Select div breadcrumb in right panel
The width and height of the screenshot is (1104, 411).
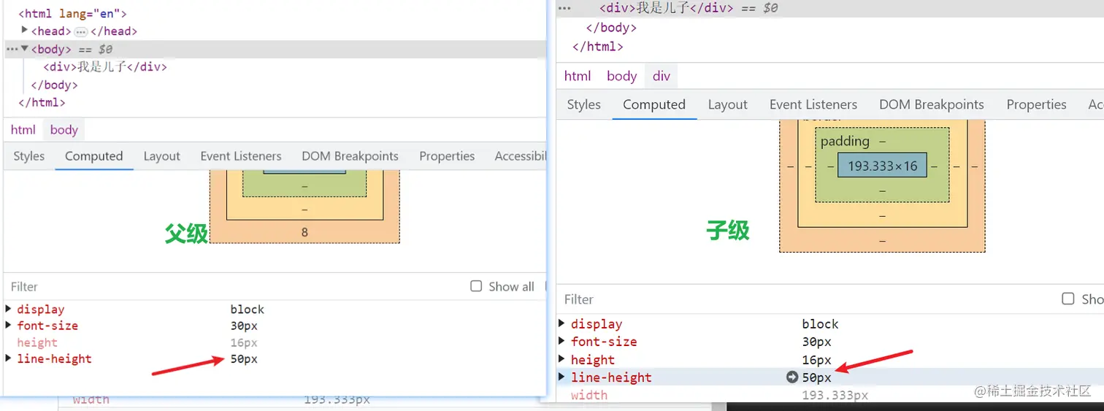click(x=662, y=76)
